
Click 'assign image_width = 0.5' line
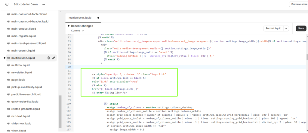click(x=127, y=129)
